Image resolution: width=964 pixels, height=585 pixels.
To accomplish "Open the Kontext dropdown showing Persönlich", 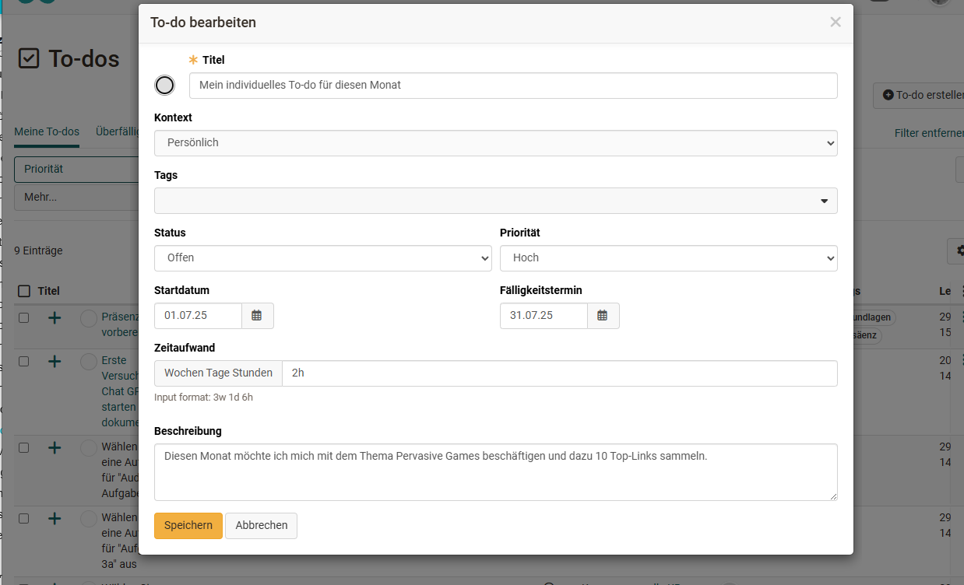I will pos(495,143).
